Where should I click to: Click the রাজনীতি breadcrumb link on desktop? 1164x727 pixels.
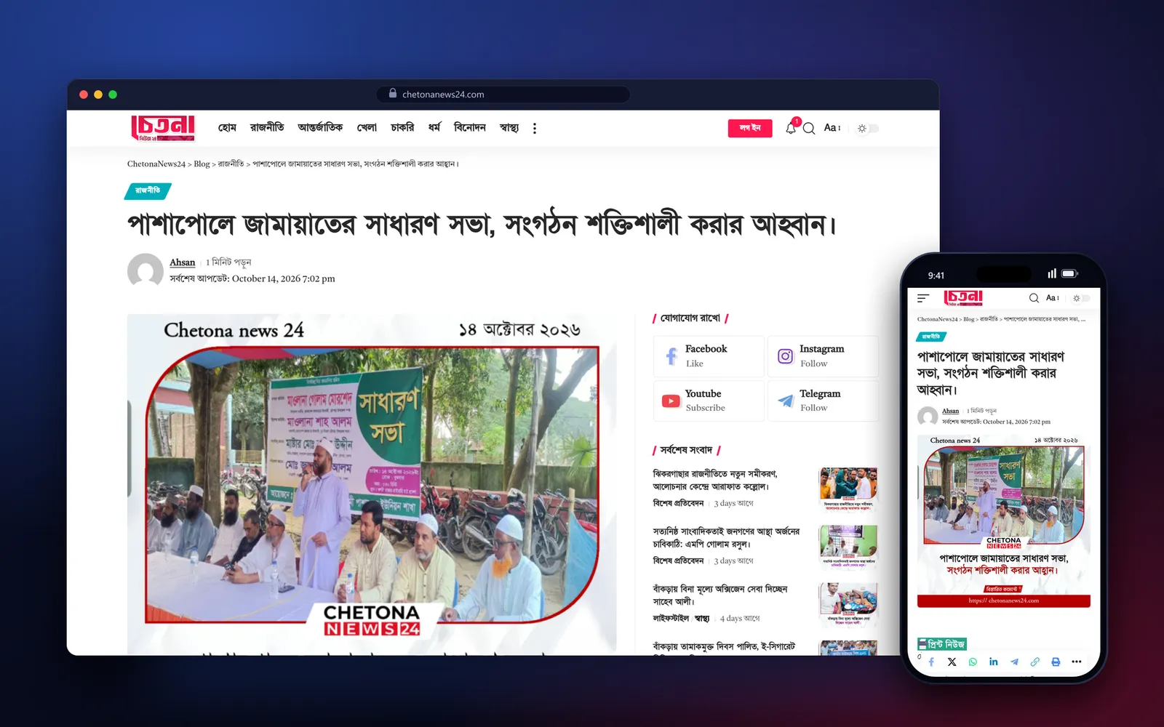231,164
